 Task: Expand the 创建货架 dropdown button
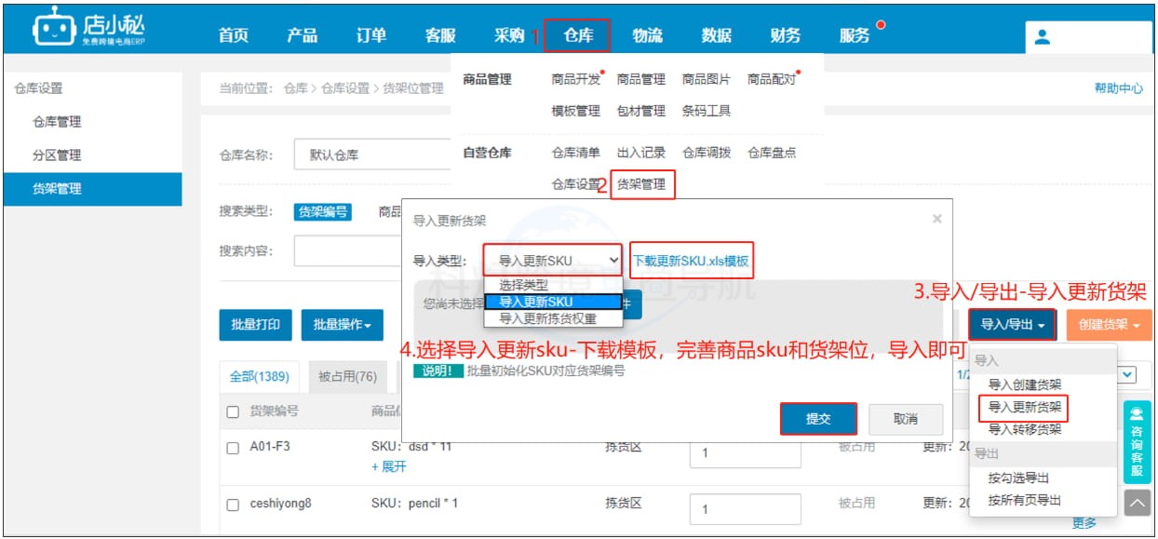click(1110, 324)
